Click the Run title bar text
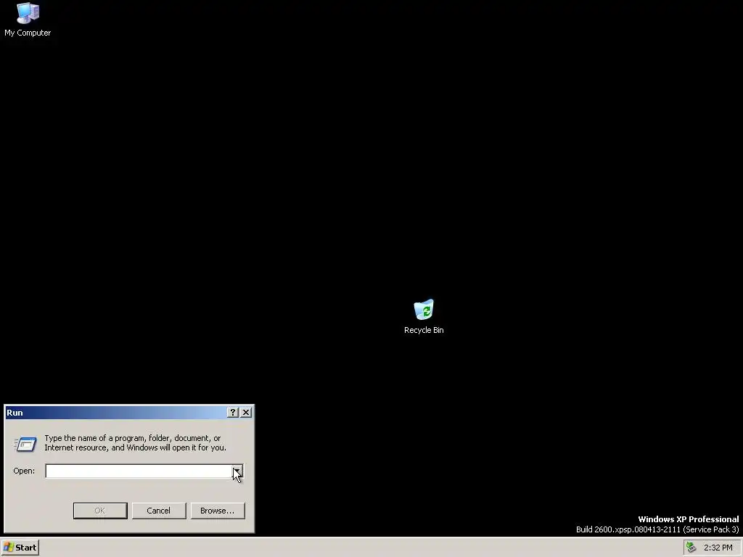This screenshot has width=743, height=557. coord(15,413)
